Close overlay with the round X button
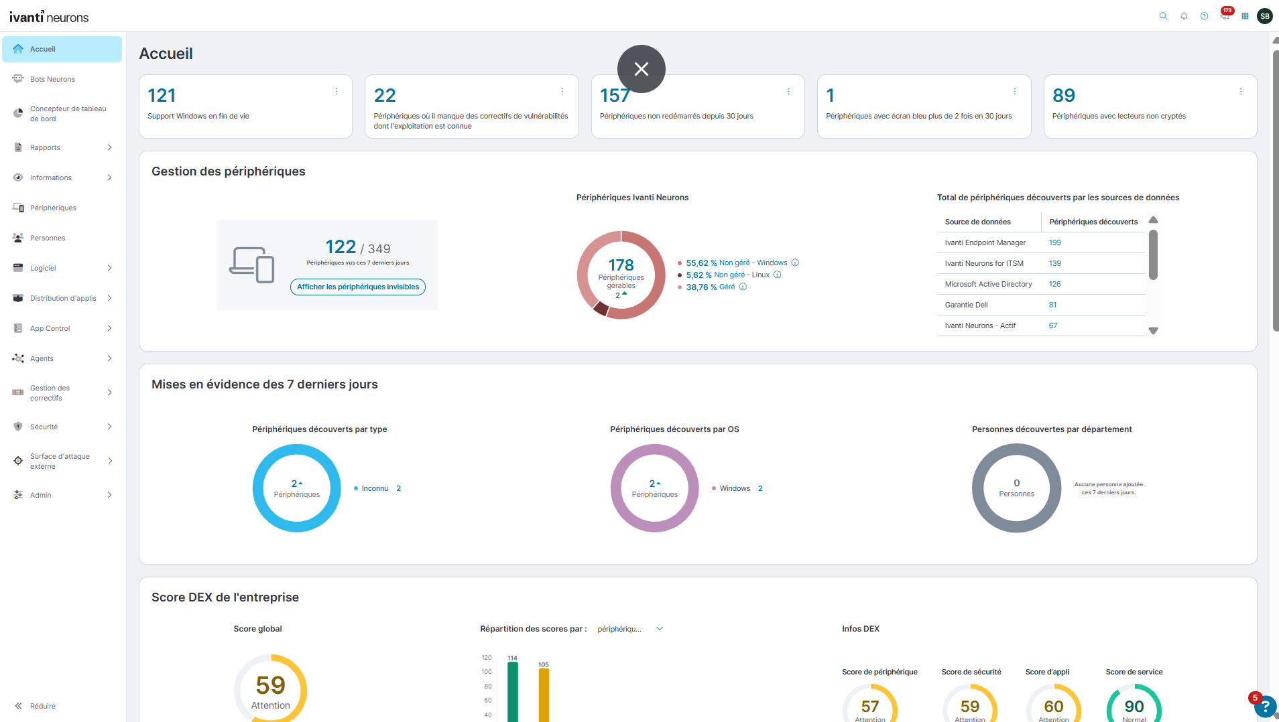 point(642,69)
